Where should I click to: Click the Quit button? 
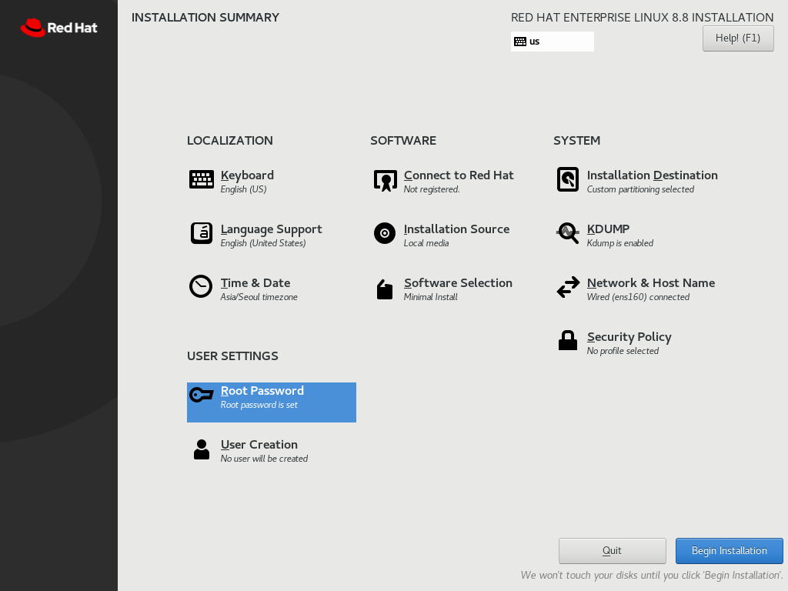pos(612,551)
